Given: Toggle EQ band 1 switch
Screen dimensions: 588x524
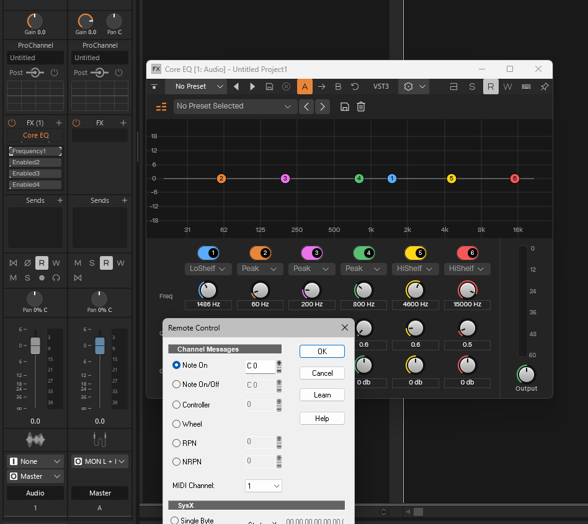Looking at the screenshot, I should [208, 253].
